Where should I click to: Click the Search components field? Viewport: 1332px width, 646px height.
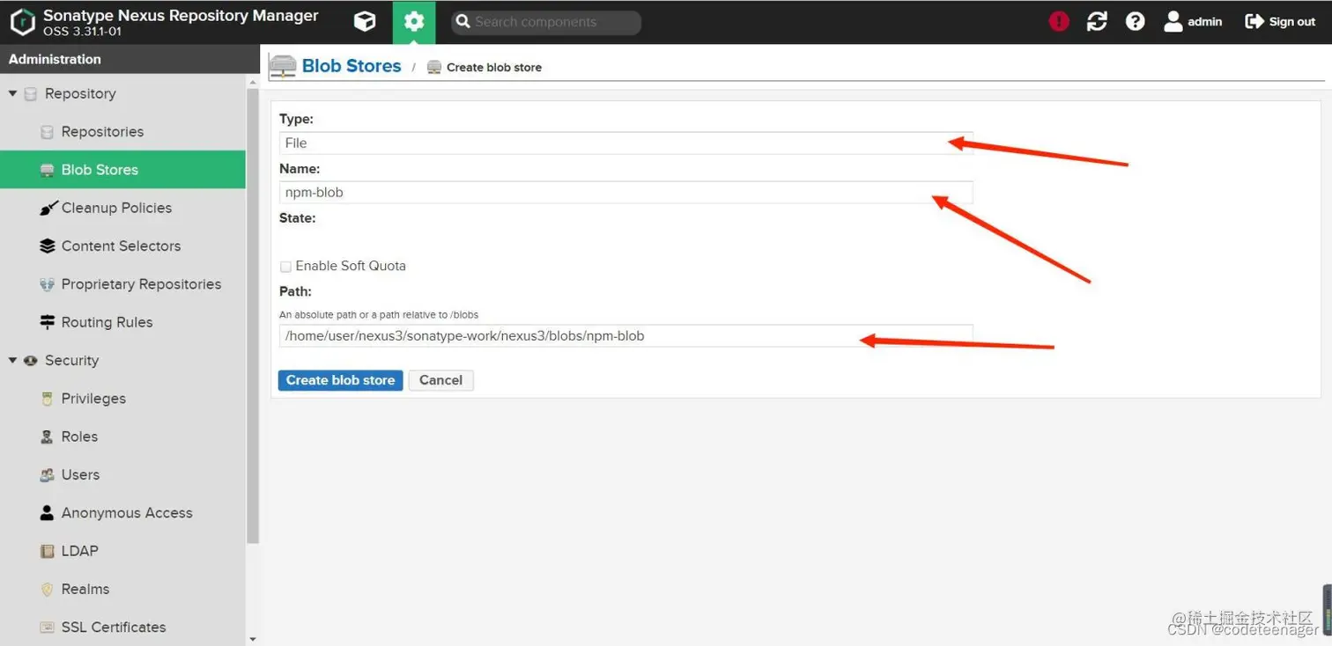point(546,22)
